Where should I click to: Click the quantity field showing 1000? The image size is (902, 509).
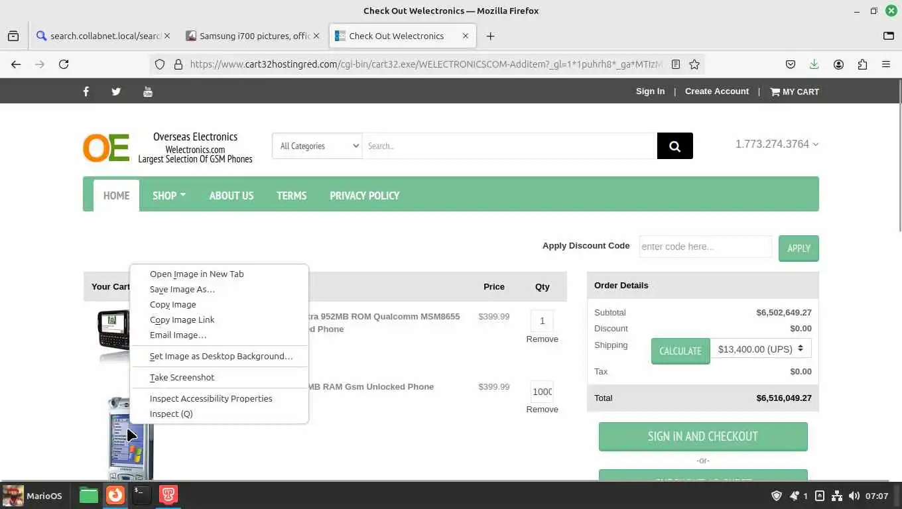pos(542,392)
